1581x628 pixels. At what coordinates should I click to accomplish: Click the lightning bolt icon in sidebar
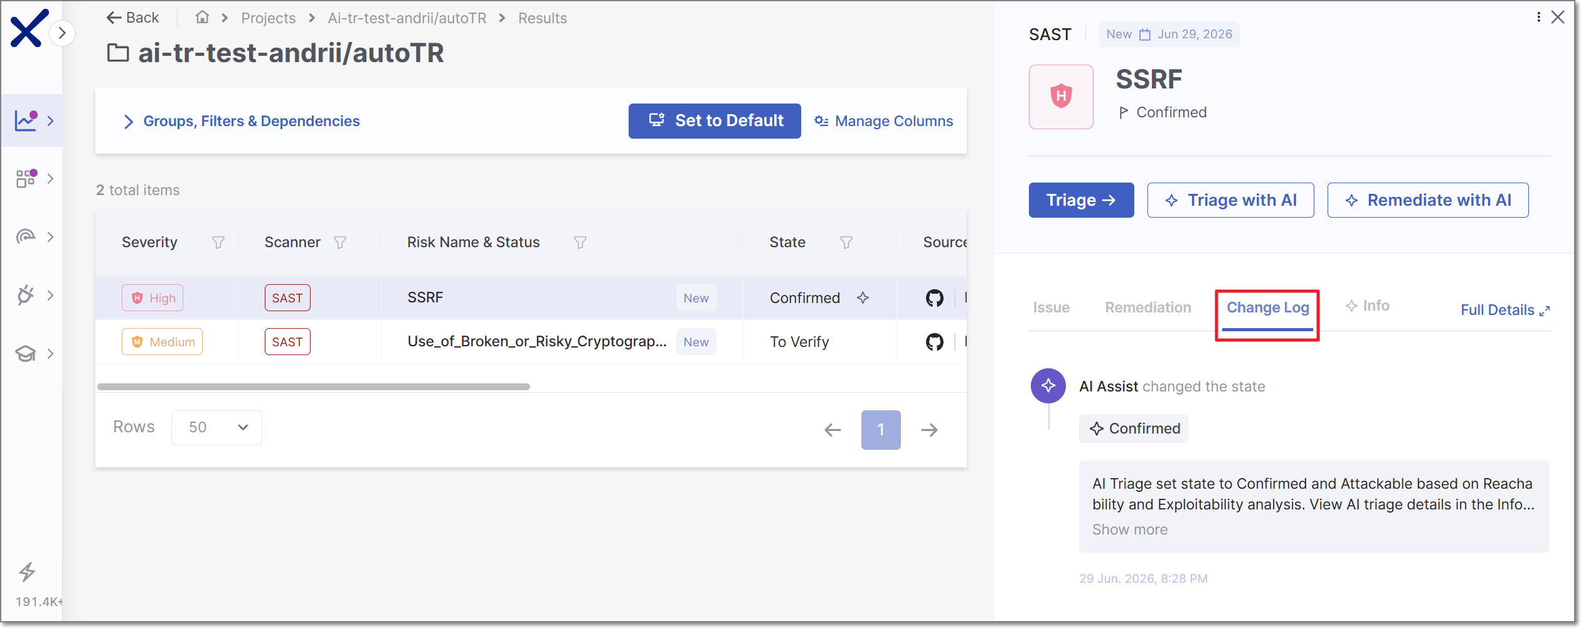coord(27,572)
